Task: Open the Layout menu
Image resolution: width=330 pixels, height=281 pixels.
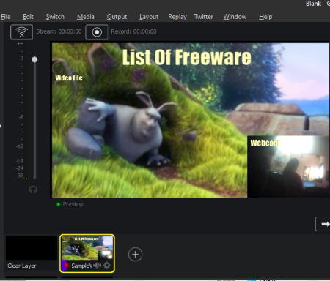Action: [x=149, y=17]
